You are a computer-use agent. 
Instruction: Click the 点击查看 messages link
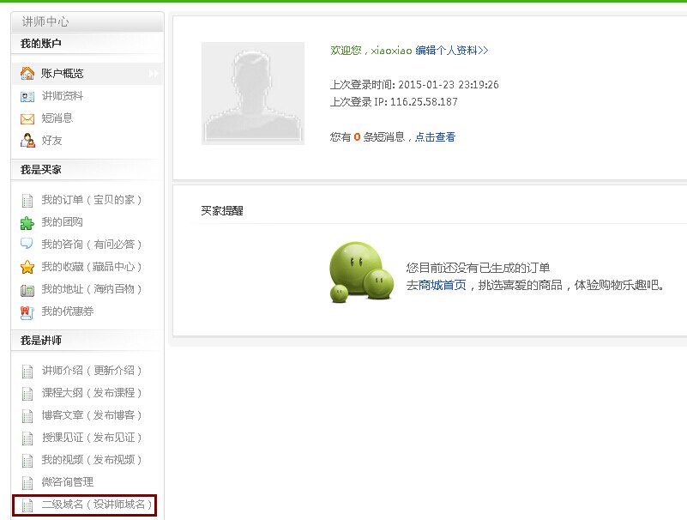point(435,137)
